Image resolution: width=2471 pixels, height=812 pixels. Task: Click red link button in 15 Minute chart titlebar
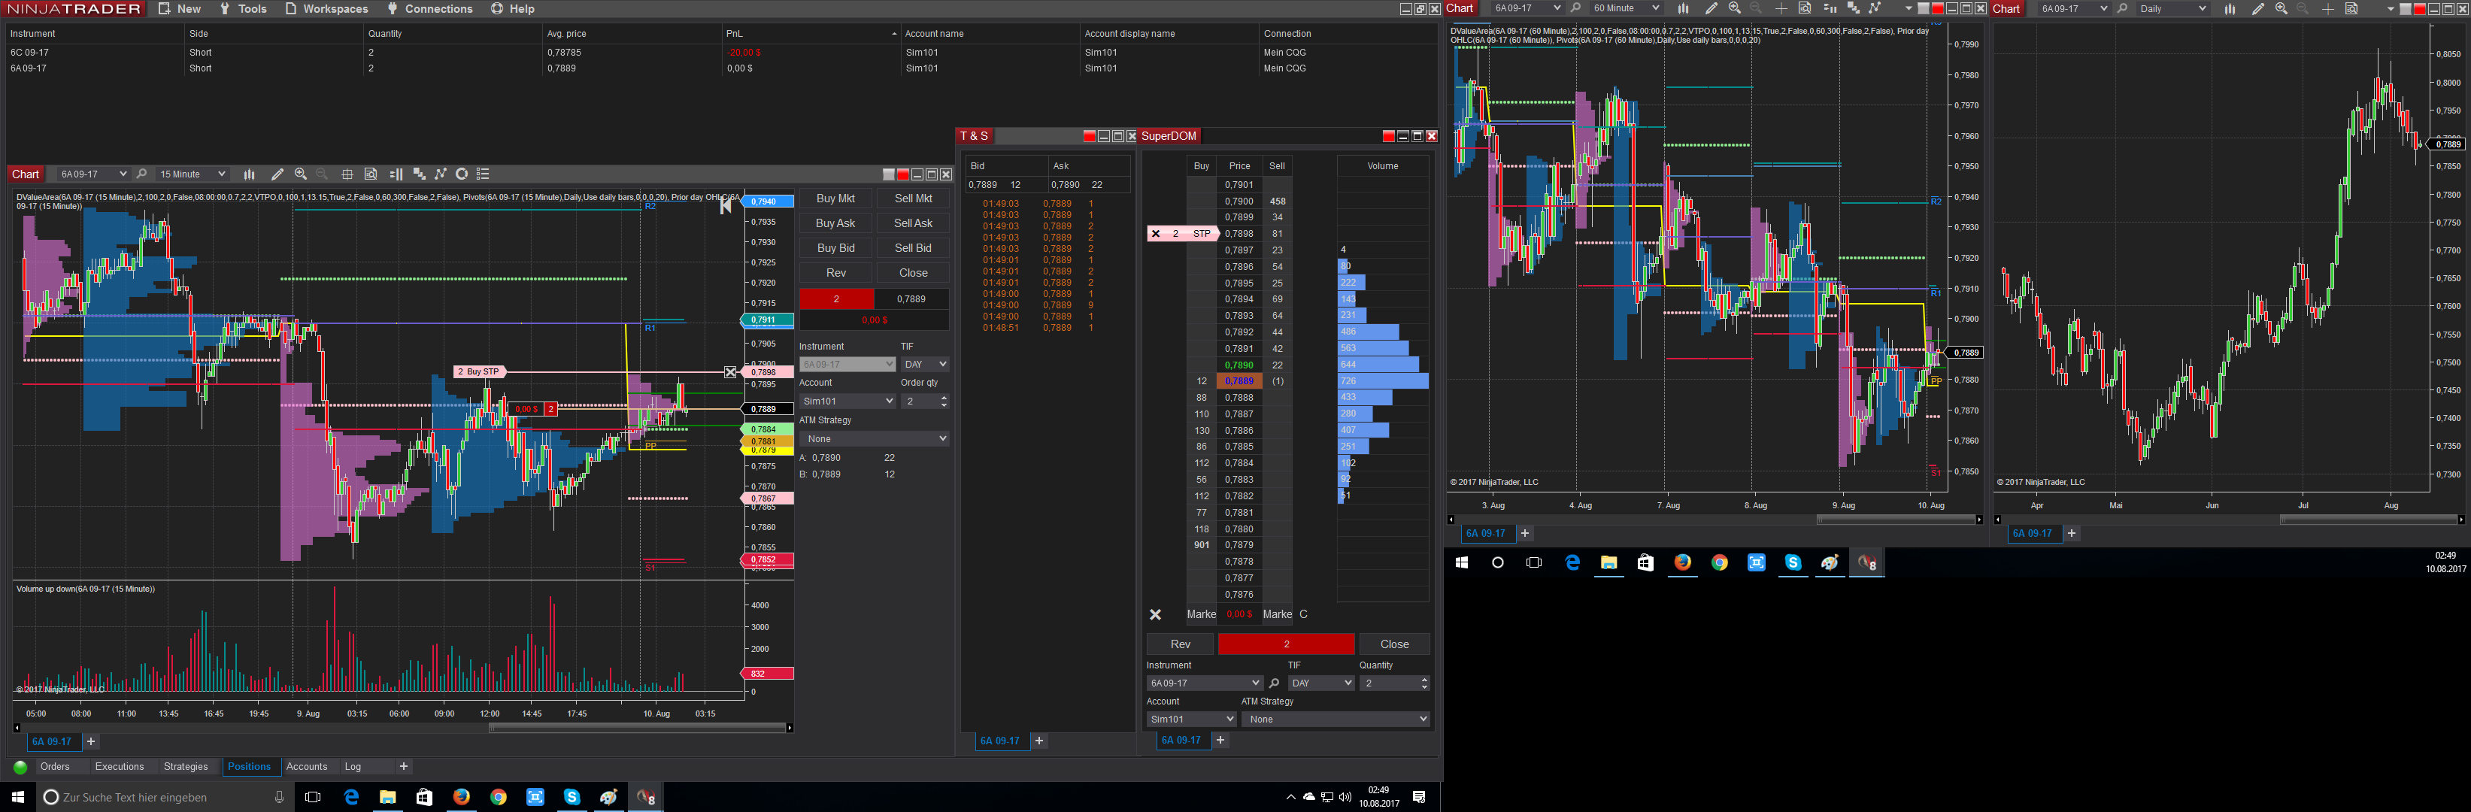(902, 174)
